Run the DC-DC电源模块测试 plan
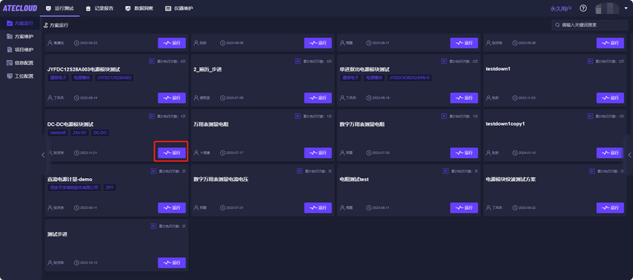The image size is (633, 280). point(172,152)
